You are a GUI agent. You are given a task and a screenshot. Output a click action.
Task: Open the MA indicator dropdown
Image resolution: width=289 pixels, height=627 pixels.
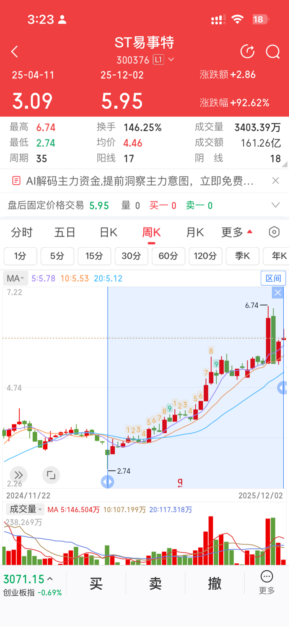(x=15, y=279)
